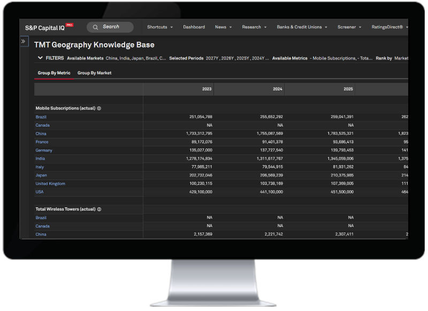Click Available Markets filter value
Image resolution: width=428 pixels, height=311 pixels.
click(136, 58)
